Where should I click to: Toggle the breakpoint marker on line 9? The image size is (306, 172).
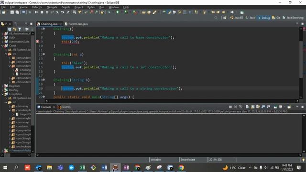[x=37, y=42]
